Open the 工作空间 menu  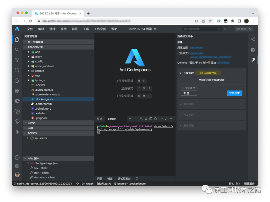[x=100, y=29]
